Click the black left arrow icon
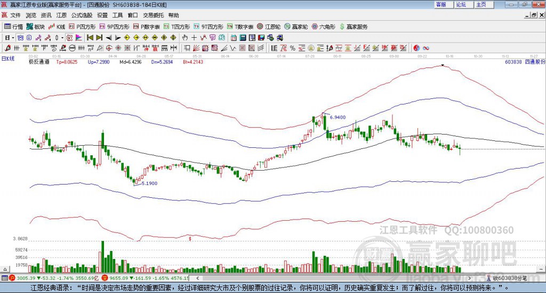Viewport: 546px width, 293px height. [109, 38]
